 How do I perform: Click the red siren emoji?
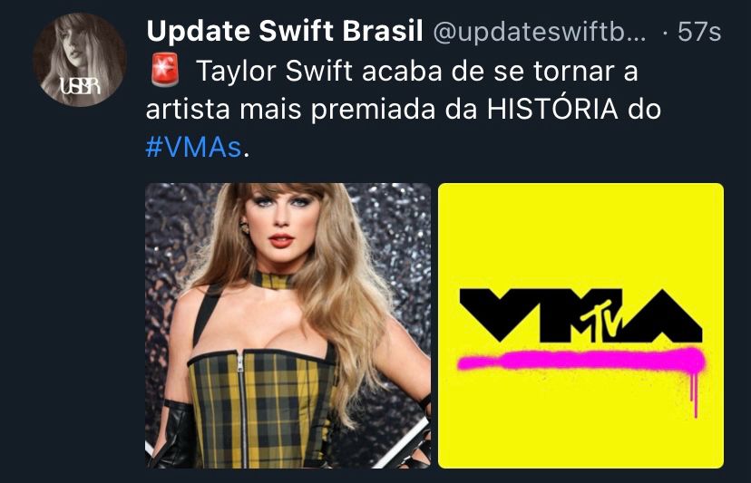(165, 70)
